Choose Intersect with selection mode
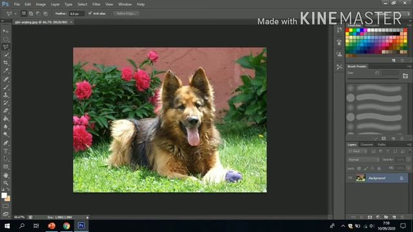 tap(45, 14)
